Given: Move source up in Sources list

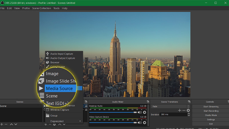Looking at the screenshot, I should click(60, 124).
